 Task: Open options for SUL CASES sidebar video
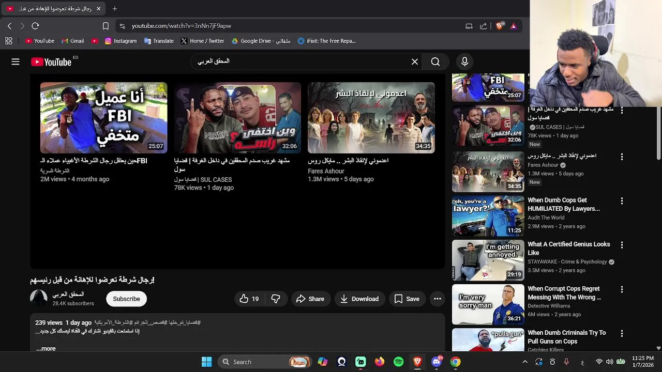point(622,111)
